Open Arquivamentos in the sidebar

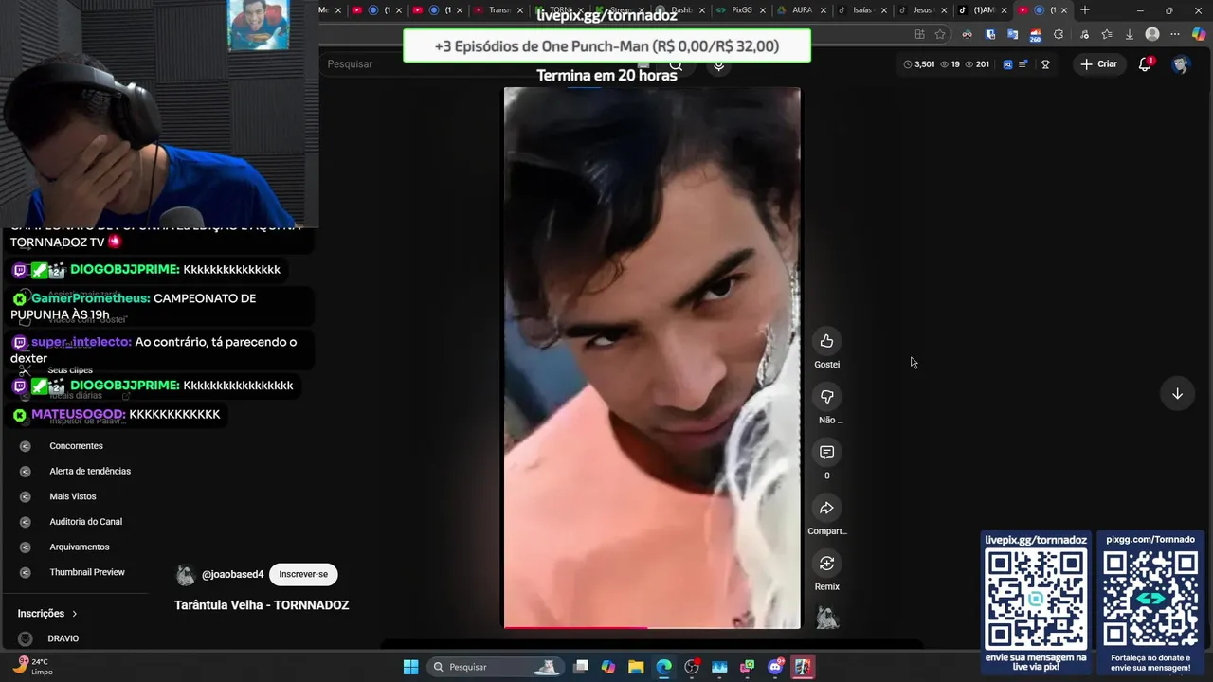(x=80, y=547)
